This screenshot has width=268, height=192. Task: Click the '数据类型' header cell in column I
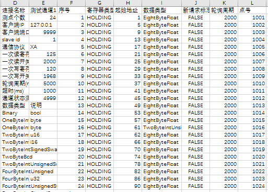click(162, 10)
